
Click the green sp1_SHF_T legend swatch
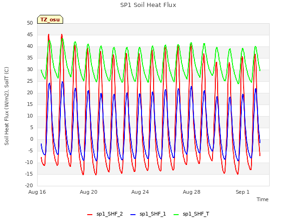point(176,215)
